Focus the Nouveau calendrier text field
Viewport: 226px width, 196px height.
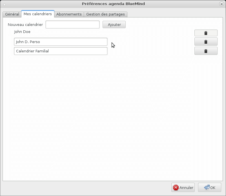[x=72, y=24]
